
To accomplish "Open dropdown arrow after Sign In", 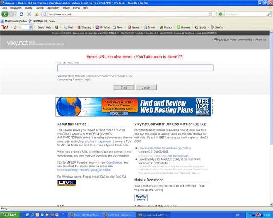I will coord(225,27).
